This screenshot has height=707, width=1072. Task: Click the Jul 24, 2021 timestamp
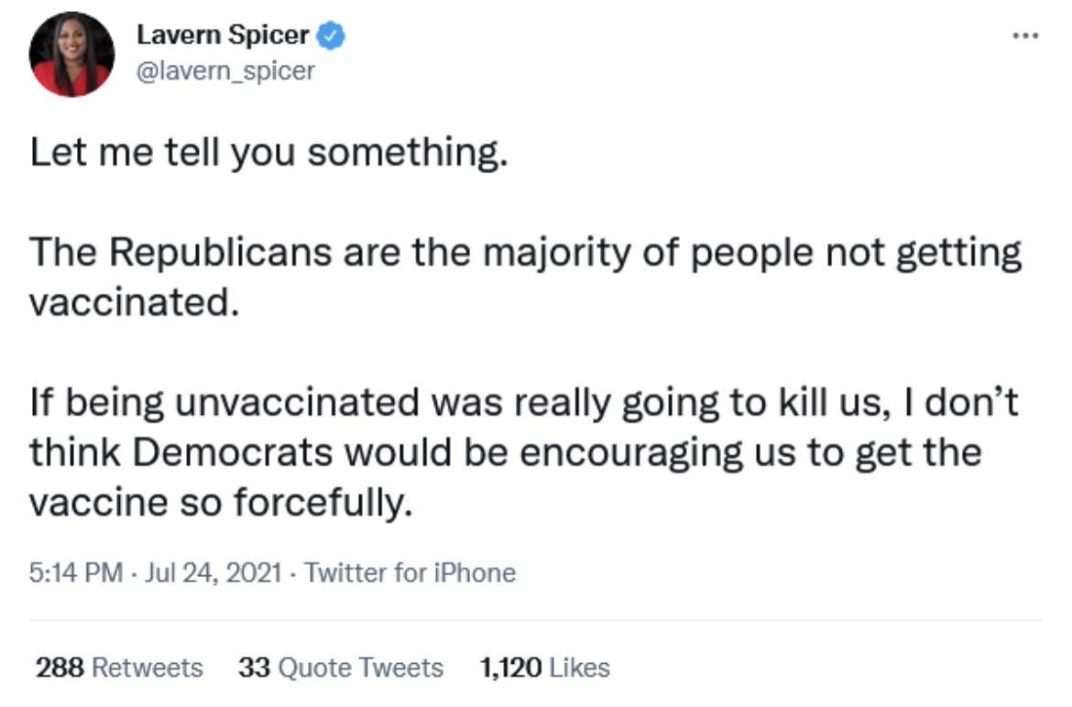[212, 571]
